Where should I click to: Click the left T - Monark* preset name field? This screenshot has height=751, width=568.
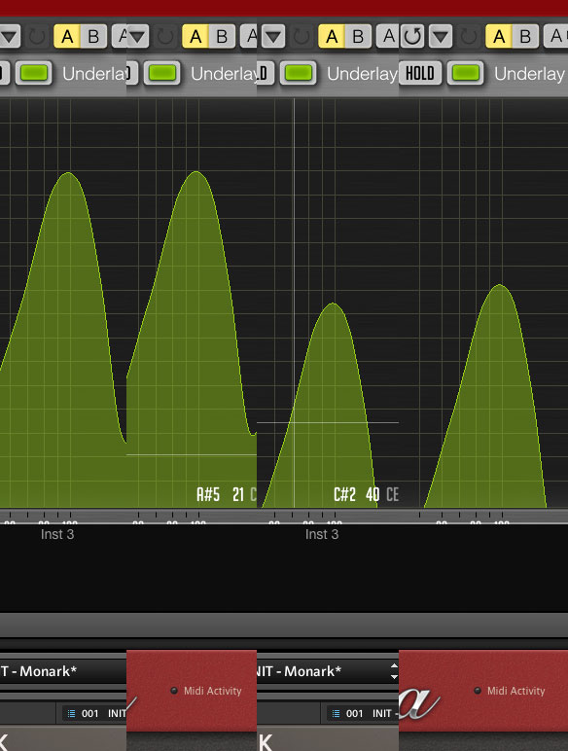(x=63, y=671)
